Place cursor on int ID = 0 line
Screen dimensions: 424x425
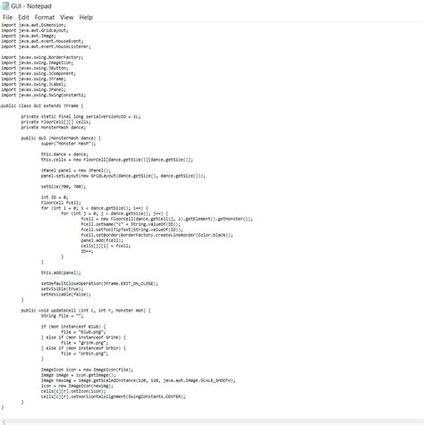point(55,197)
